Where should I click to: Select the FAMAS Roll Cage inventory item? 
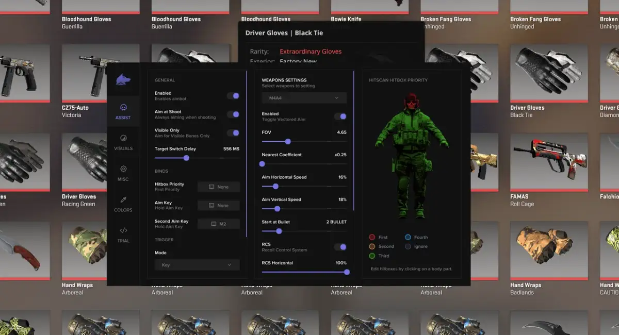pos(549,170)
